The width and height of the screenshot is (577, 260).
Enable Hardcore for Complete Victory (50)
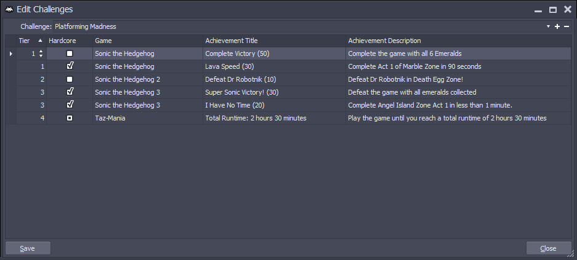70,54
